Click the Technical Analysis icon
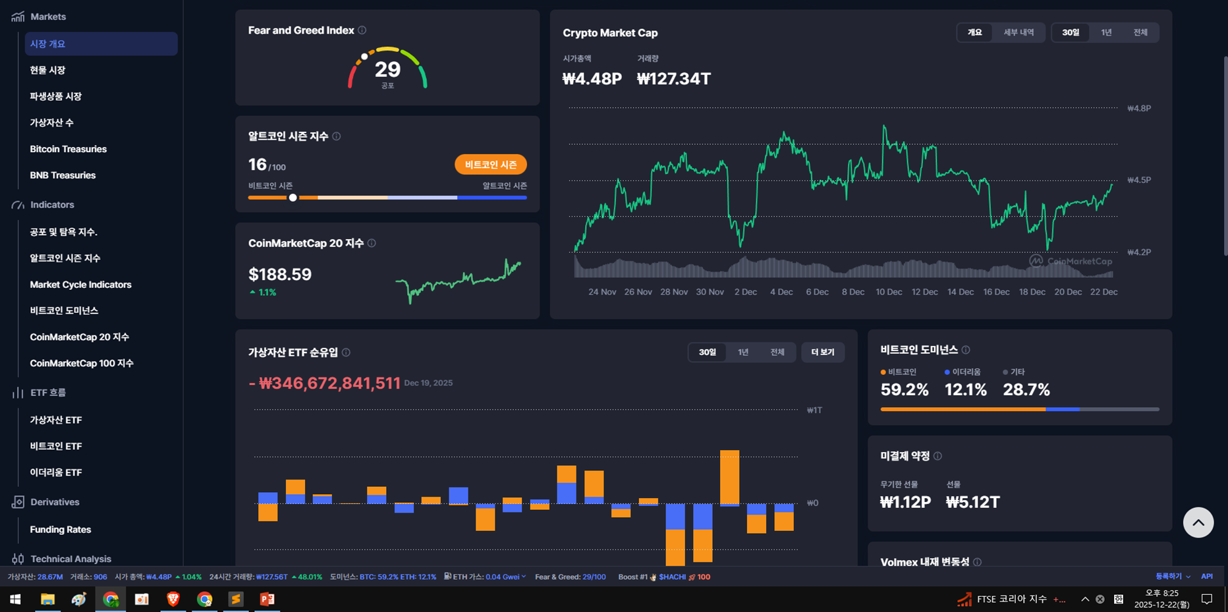Viewport: 1228px width, 612px height. pyautogui.click(x=18, y=559)
